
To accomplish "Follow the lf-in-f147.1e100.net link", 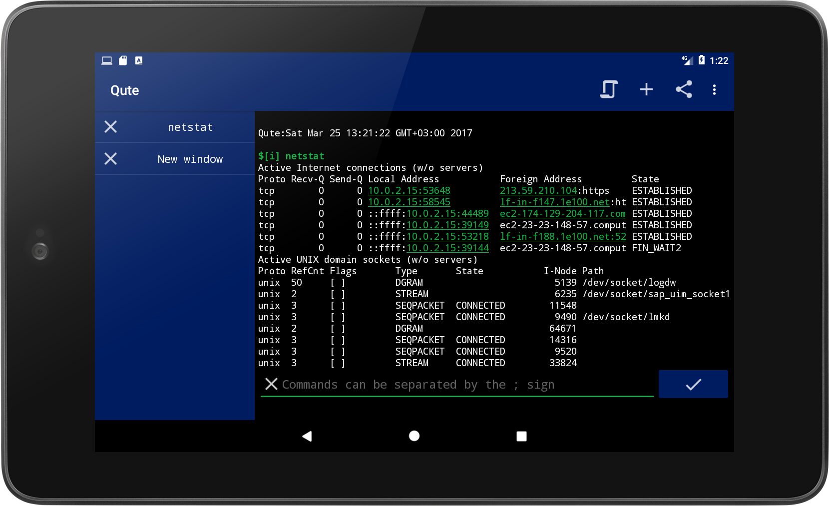I will pos(554,202).
